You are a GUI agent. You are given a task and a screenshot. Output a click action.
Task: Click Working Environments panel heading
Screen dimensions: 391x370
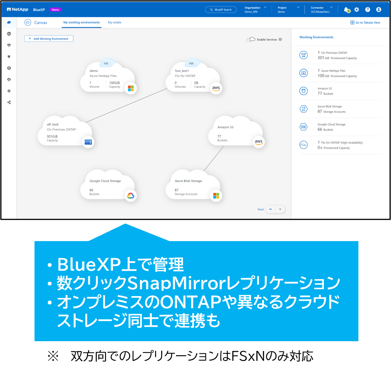316,37
